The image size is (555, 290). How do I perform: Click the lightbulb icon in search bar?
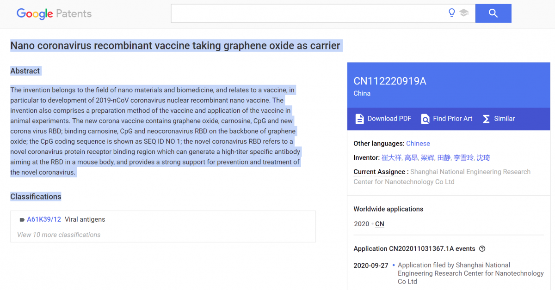[x=452, y=13]
